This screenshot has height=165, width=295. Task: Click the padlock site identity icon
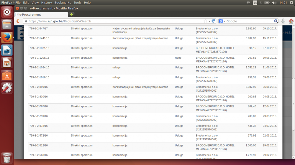pyautogui.click(x=26, y=21)
